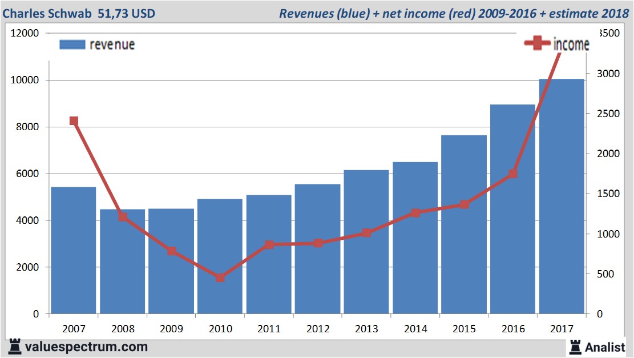Click the 2017 x-axis year label
This screenshot has height=358, width=634.
tap(562, 328)
